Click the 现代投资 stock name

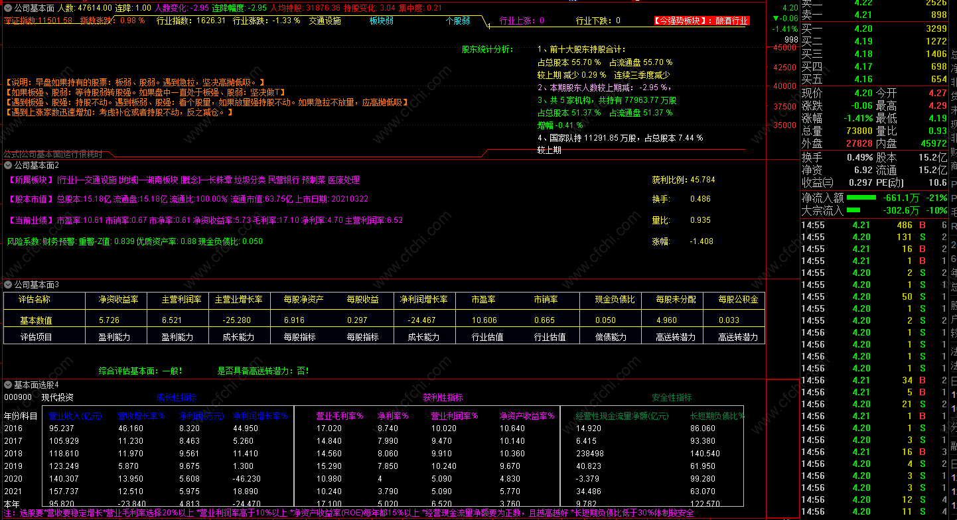(x=57, y=397)
